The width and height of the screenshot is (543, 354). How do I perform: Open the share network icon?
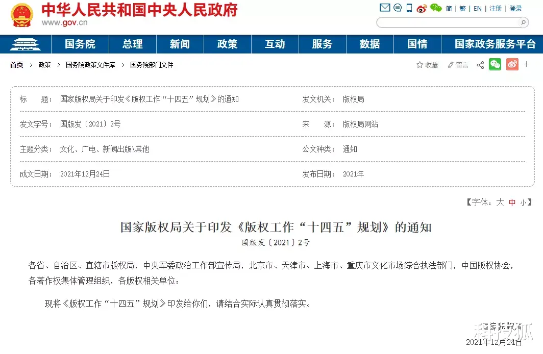click(480, 65)
